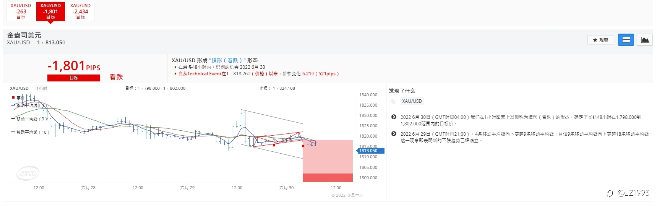Add XAU/USD to watchlist with star button
657x206 pixels.
(600, 40)
